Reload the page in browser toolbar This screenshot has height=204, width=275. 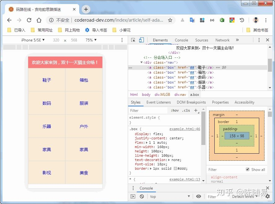pyautogui.click(x=29, y=20)
